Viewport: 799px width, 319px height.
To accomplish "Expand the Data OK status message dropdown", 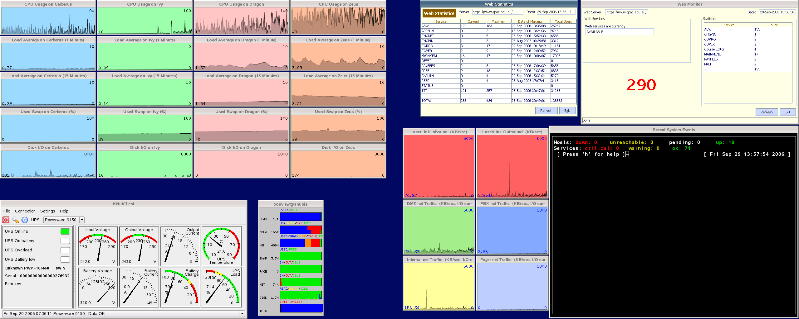I will 242,314.
